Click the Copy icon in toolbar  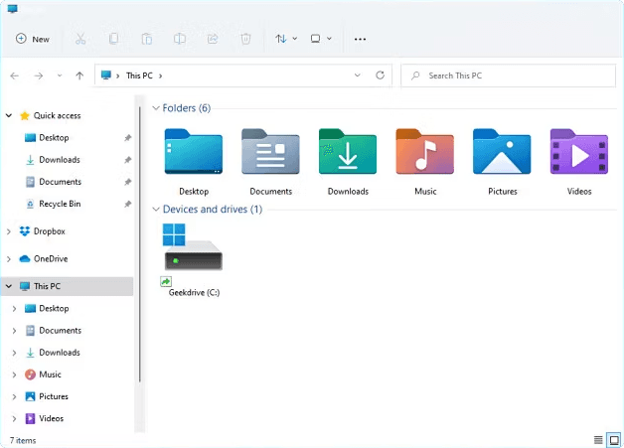[114, 39]
